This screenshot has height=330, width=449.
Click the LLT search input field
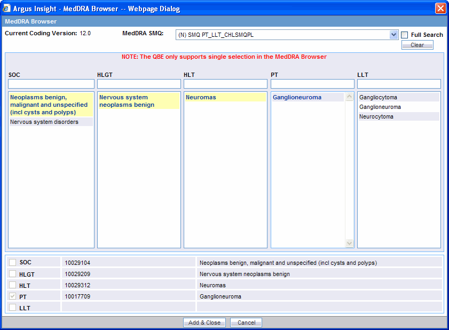click(399, 84)
